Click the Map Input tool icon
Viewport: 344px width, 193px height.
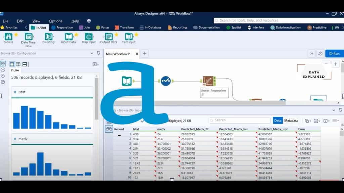[x=89, y=37]
